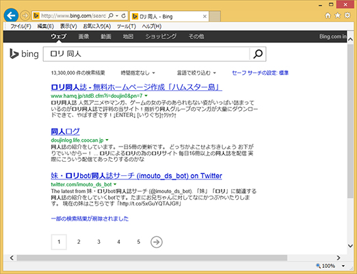357x274 pixels.
Task: Switch to the ショッピング tab
Action: coord(161,36)
